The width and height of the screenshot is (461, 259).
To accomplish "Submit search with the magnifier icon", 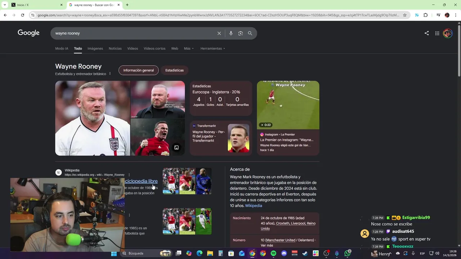I will click(x=250, y=33).
